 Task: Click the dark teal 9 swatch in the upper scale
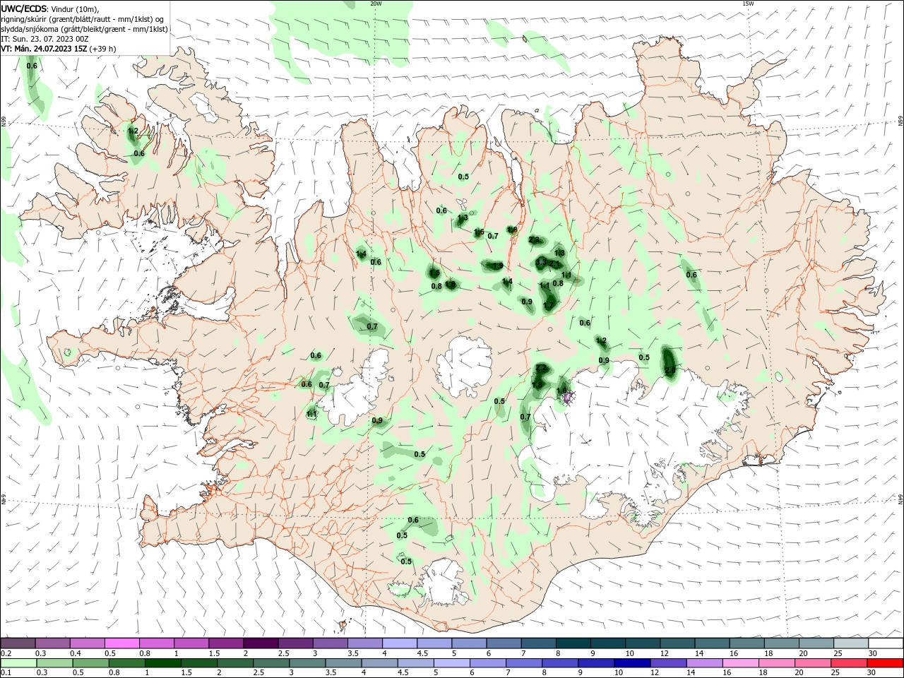(607, 643)
